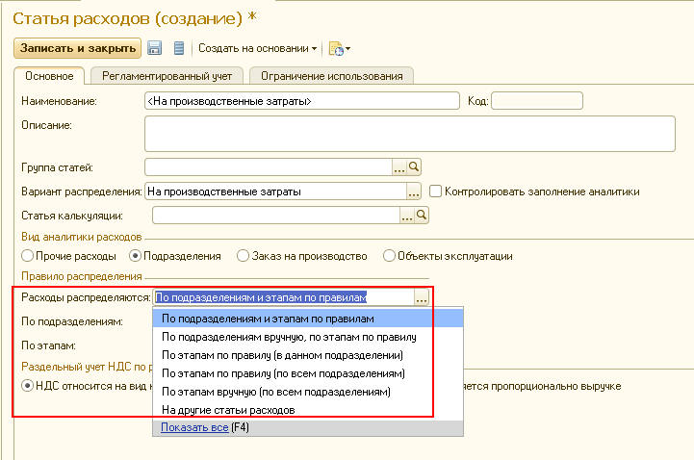The image size is (694, 460).
Task: Choose По этапам по правилу (в данном подразделении)
Action: [x=308, y=355]
